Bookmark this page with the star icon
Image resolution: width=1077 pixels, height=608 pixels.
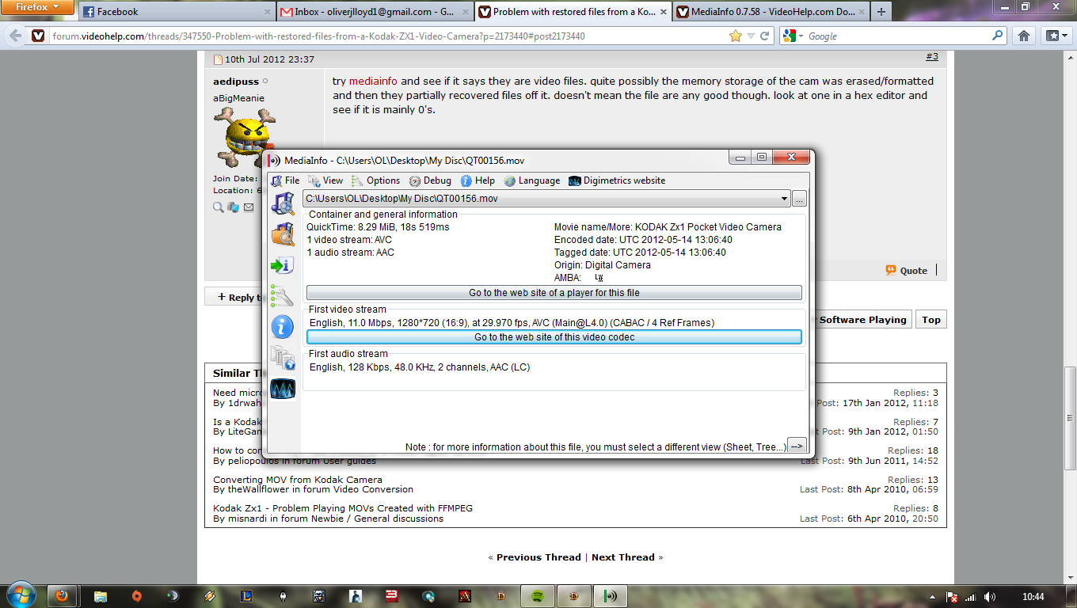click(736, 36)
